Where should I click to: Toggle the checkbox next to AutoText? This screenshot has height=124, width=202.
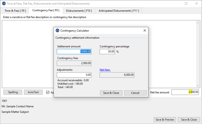pyautogui.click(x=48, y=93)
